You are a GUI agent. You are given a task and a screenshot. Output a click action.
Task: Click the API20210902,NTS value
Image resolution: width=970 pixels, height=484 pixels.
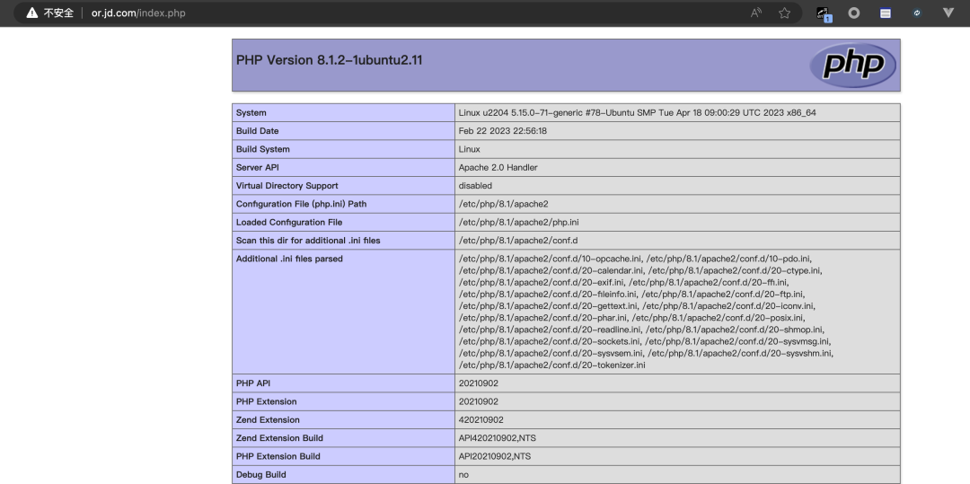(495, 456)
